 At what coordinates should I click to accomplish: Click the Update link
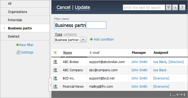83,7
